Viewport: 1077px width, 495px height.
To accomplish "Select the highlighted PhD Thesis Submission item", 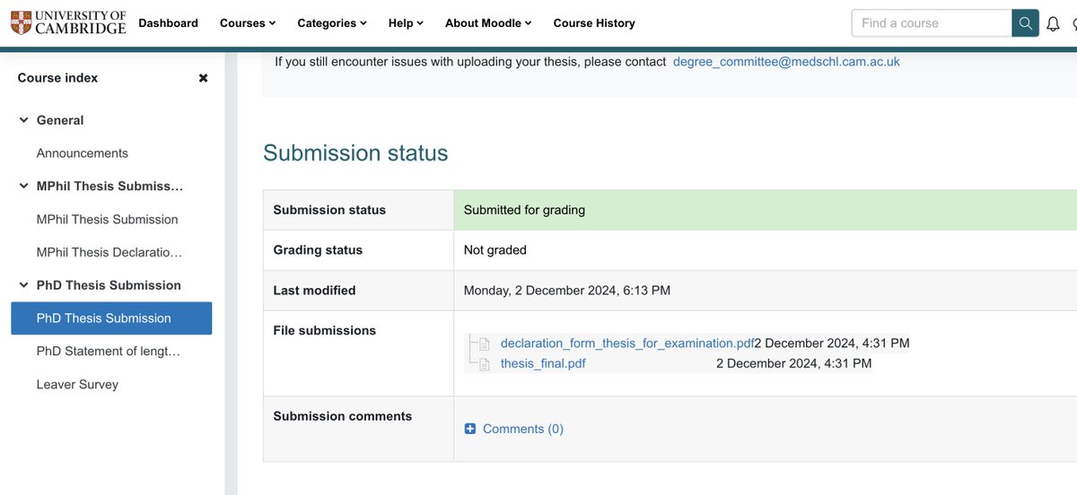I will tap(111, 318).
